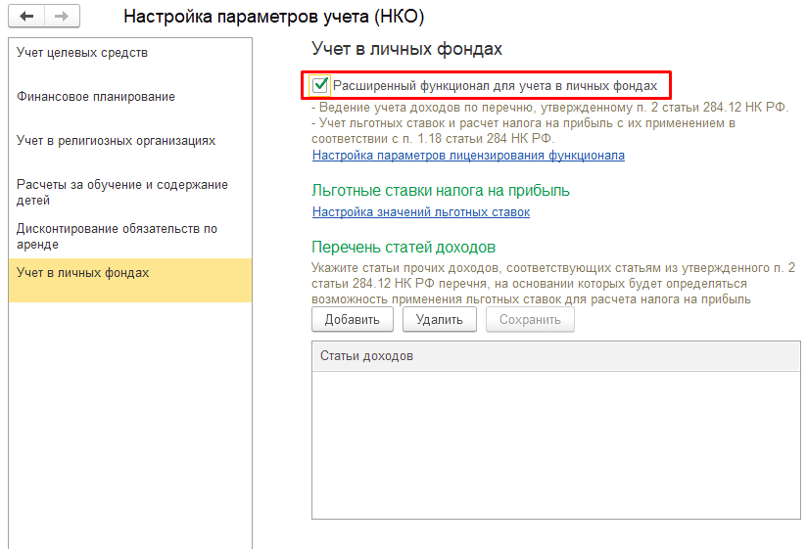This screenshot has height=549, width=808.
Task: Open Учет целевых средств section
Action: [83, 53]
